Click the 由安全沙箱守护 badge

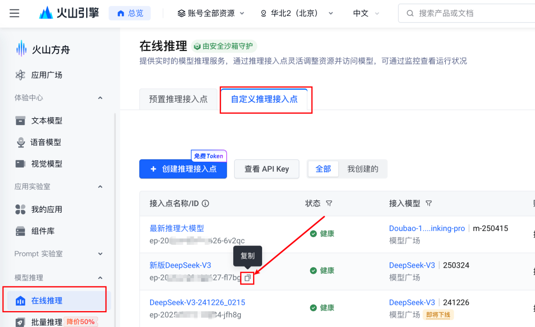coord(224,46)
